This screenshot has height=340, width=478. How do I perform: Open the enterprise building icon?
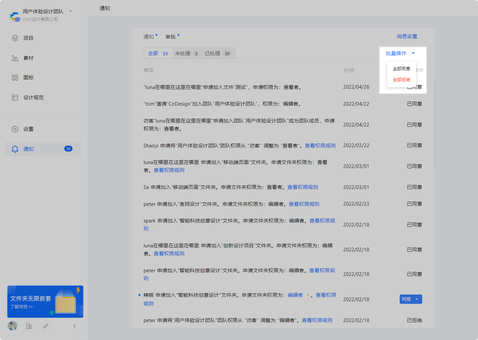[29, 326]
